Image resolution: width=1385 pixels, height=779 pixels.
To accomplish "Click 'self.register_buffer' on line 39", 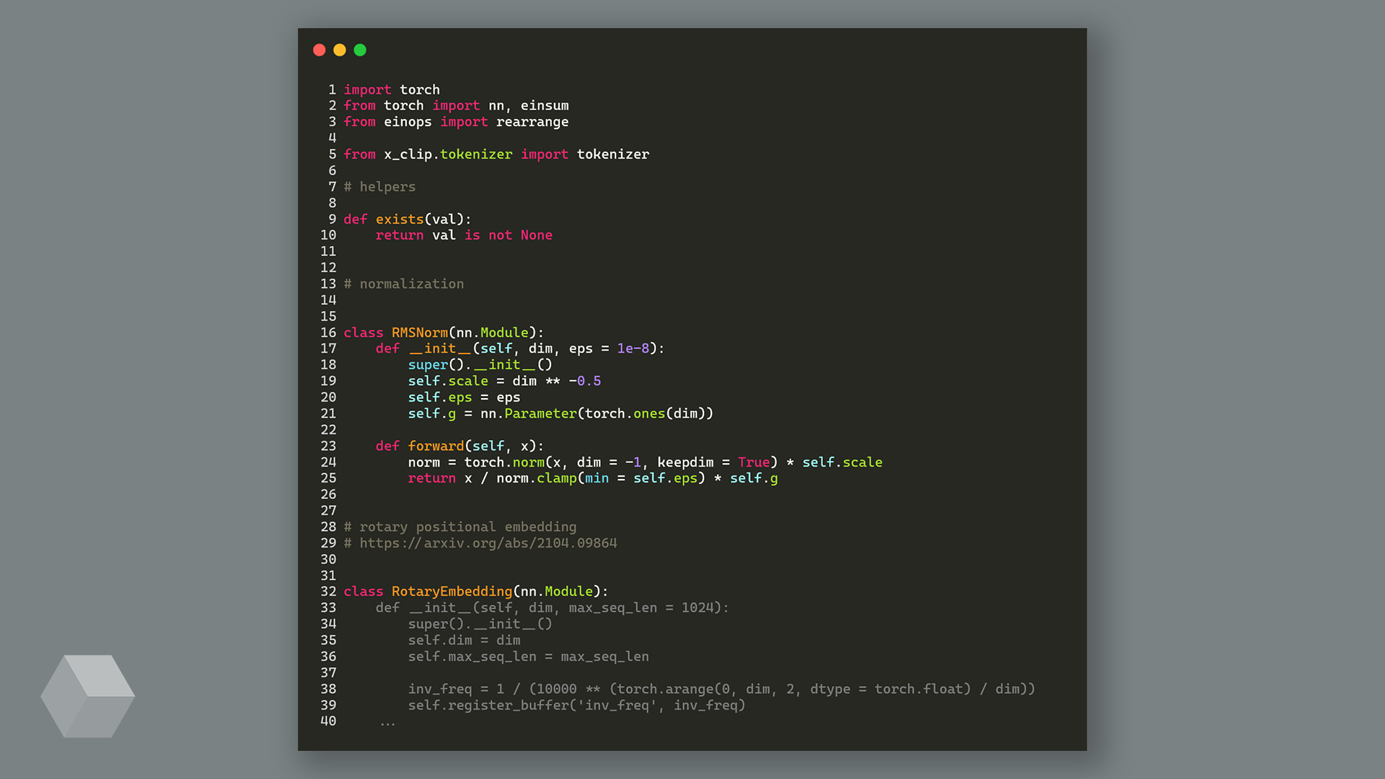I will coord(488,705).
